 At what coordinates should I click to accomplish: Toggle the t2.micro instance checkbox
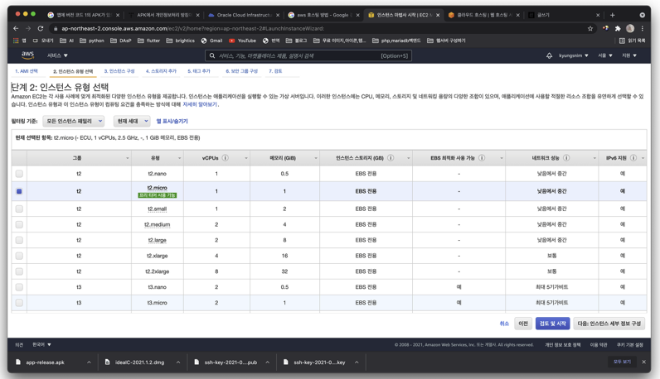[19, 191]
